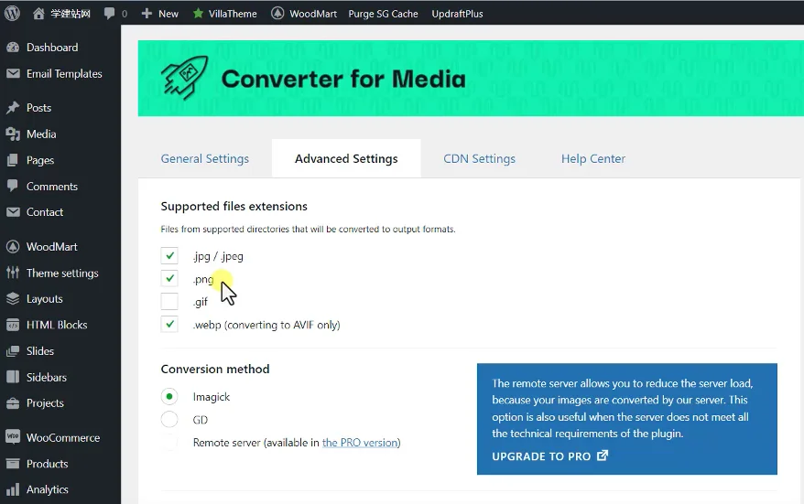Open the WoodMart admin bar menu
The height and width of the screenshot is (504, 804).
pyautogui.click(x=304, y=14)
